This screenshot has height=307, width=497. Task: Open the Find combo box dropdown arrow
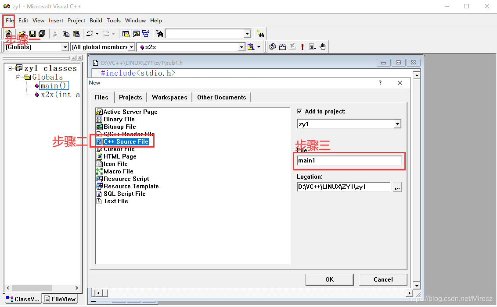click(x=248, y=34)
